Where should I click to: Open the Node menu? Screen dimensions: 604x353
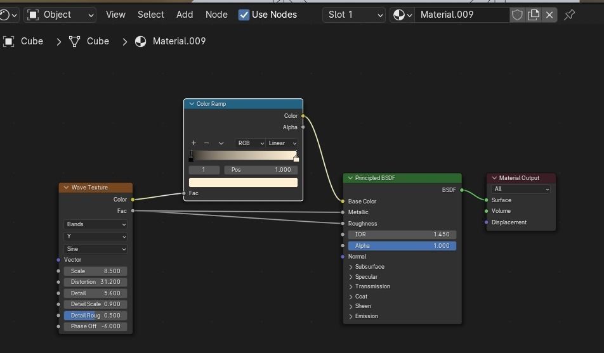coord(216,15)
